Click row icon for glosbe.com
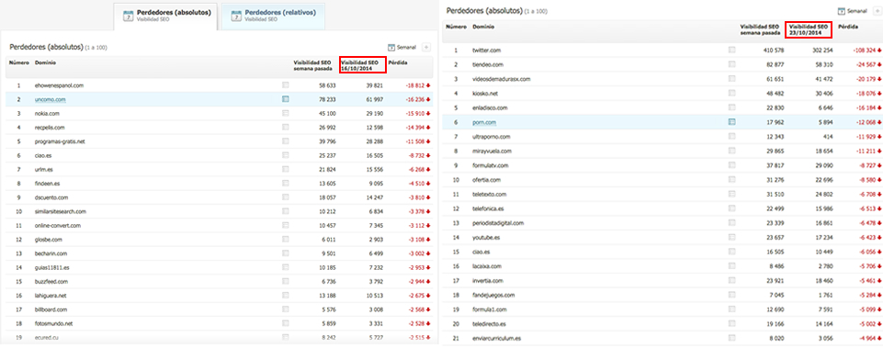883x348 pixels. tap(286, 240)
